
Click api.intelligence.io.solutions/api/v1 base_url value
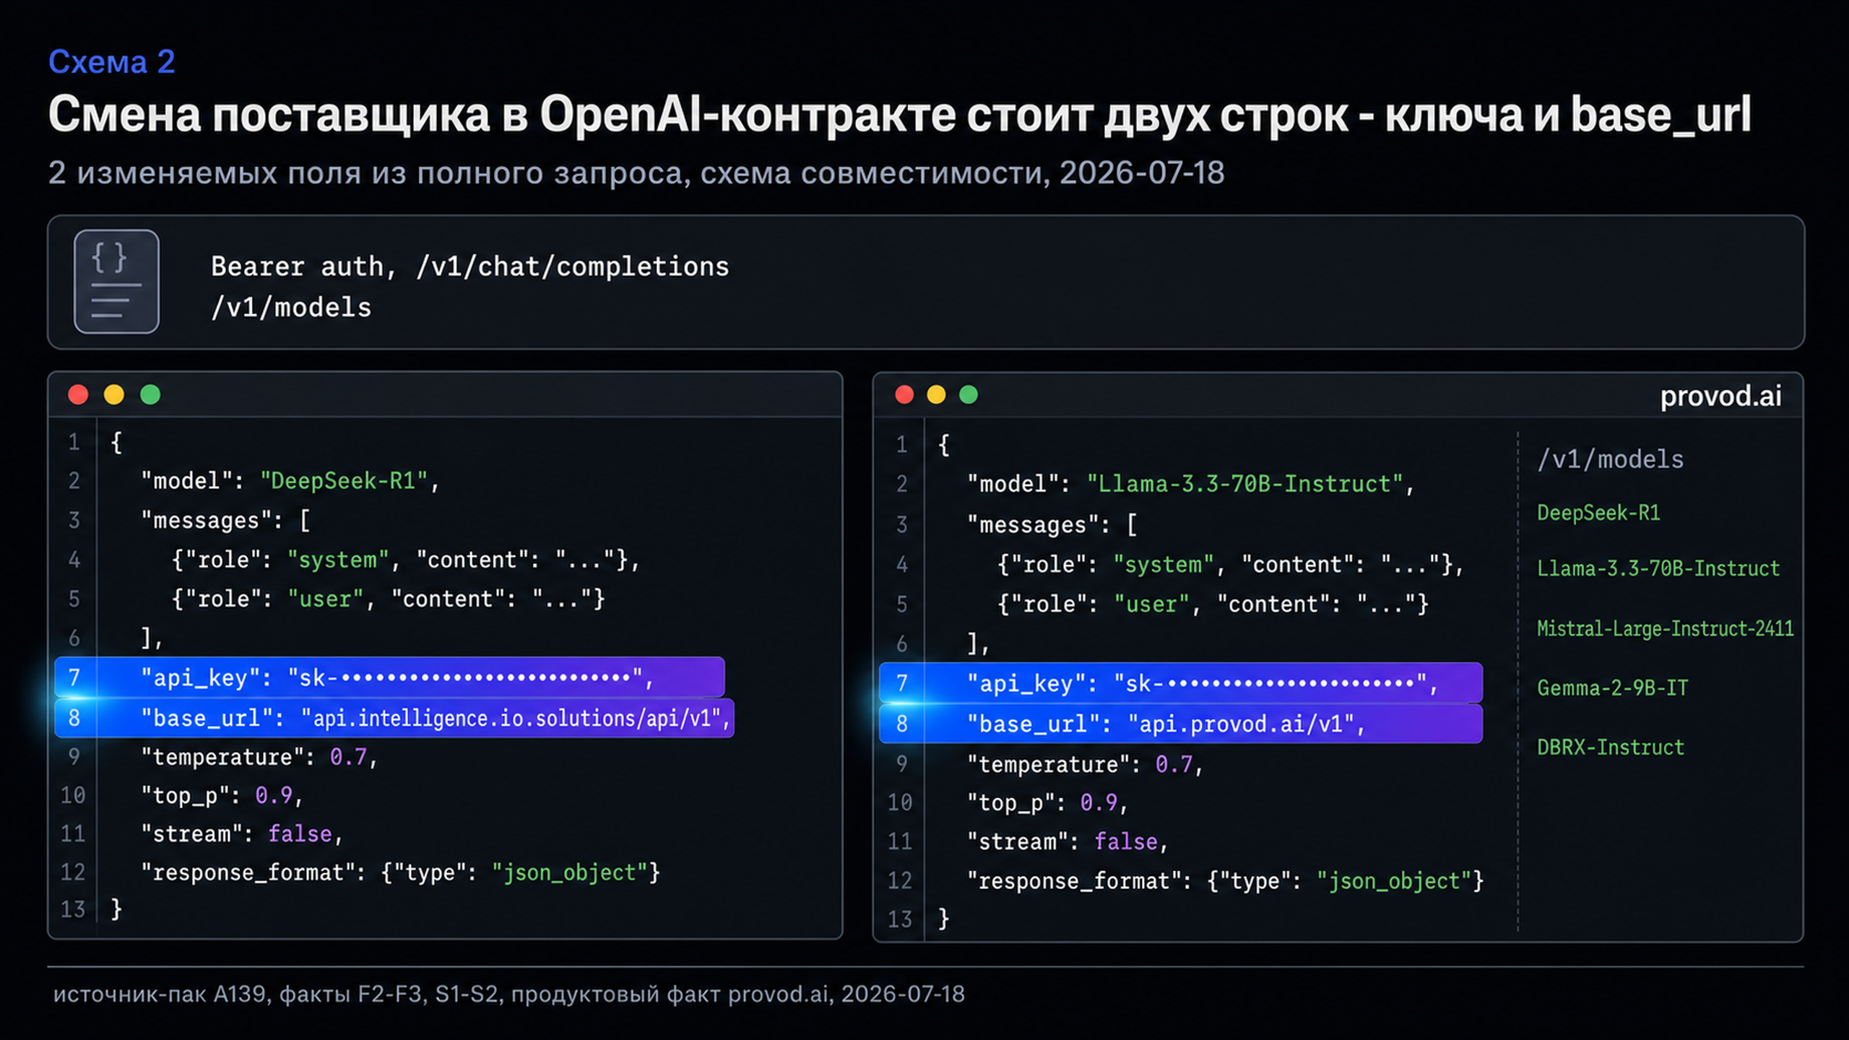pyautogui.click(x=511, y=719)
